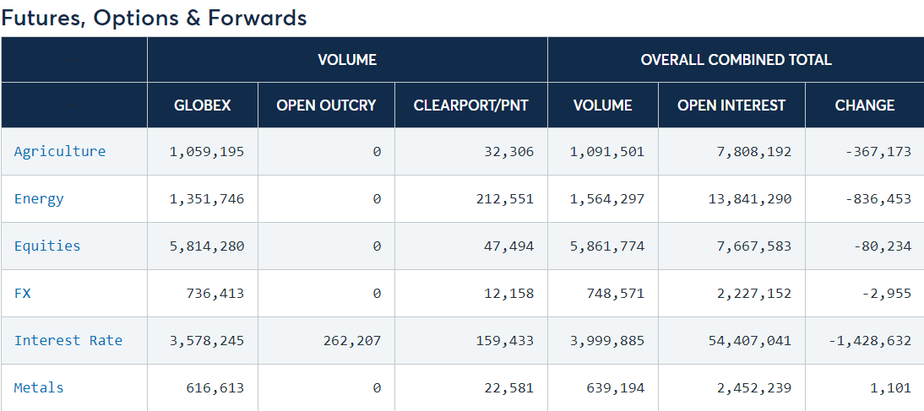924x411 pixels.
Task: Select Equities change -80,234
Action: [882, 246]
